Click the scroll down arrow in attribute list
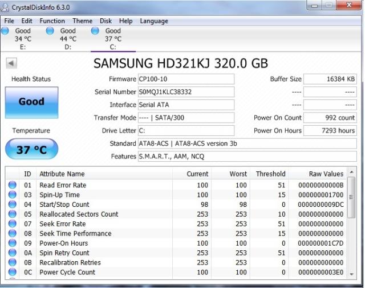Screen dimensions: 365x288 (x=351, y=274)
